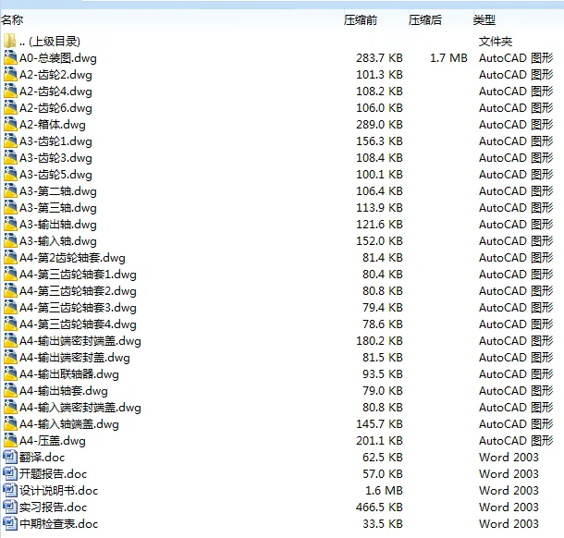Click the A4-输出端密封端盖.dwg file icon

pyautogui.click(x=10, y=340)
